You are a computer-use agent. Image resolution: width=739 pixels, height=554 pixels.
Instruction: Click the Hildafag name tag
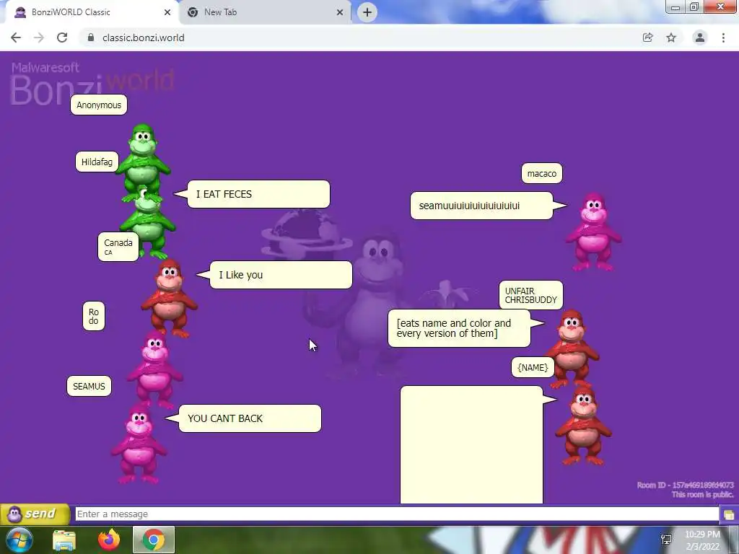(97, 162)
